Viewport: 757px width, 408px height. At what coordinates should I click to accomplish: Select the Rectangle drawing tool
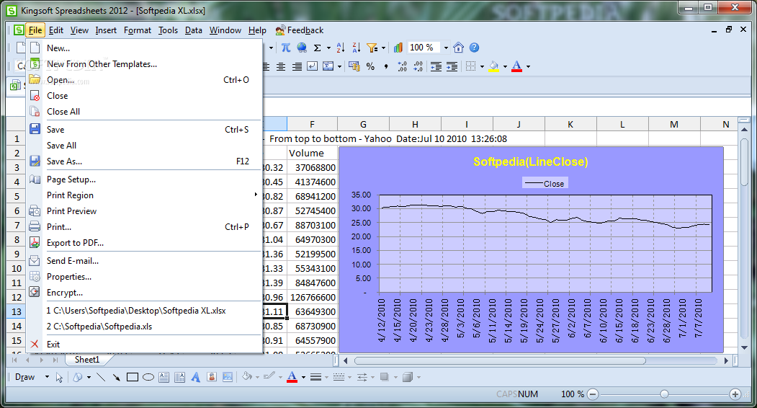pos(133,377)
